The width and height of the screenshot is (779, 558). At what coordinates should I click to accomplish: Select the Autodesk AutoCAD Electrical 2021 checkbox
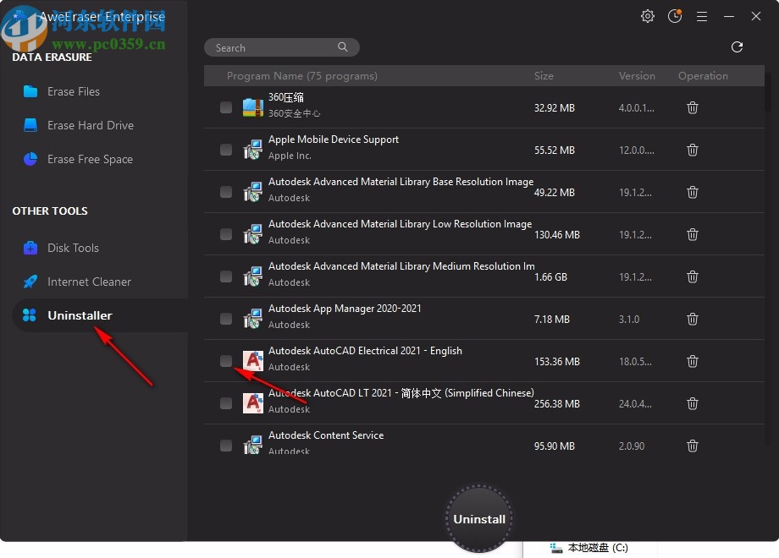(225, 361)
